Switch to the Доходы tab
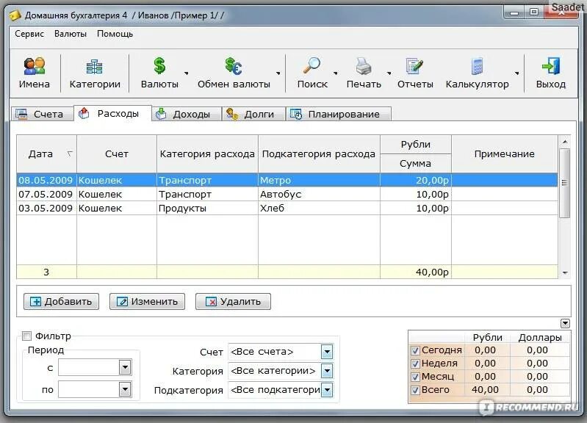The width and height of the screenshot is (587, 423). point(187,114)
